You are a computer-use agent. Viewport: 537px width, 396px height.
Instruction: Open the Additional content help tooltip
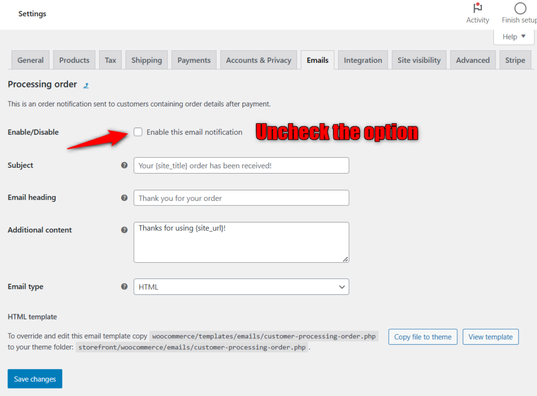tap(124, 230)
